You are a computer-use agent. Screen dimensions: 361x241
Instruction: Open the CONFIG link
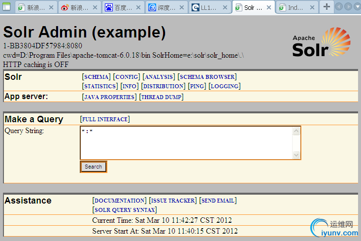(x=127, y=77)
